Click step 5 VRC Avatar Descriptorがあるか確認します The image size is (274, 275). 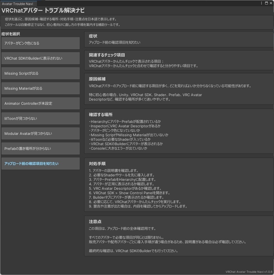125,189
